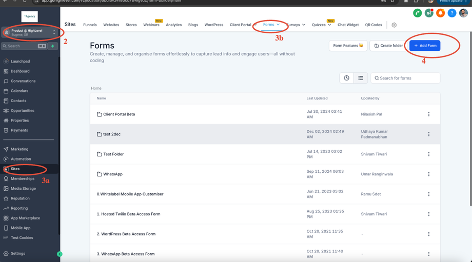Switch to the list view toggle
This screenshot has height=262, width=472.
click(361, 78)
